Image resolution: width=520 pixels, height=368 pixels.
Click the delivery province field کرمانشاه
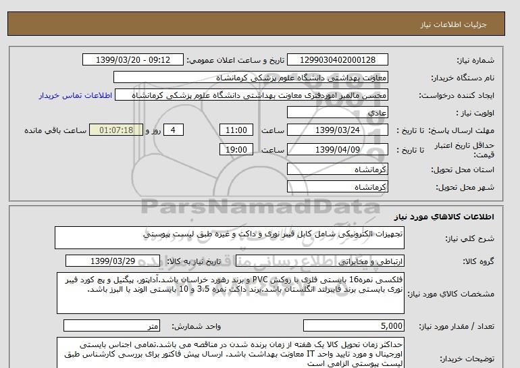[x=337, y=169]
